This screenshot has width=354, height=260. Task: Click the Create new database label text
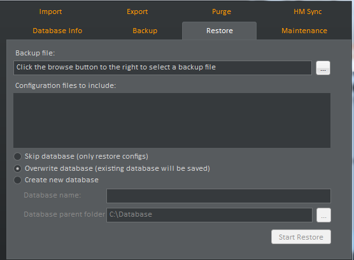coord(62,180)
